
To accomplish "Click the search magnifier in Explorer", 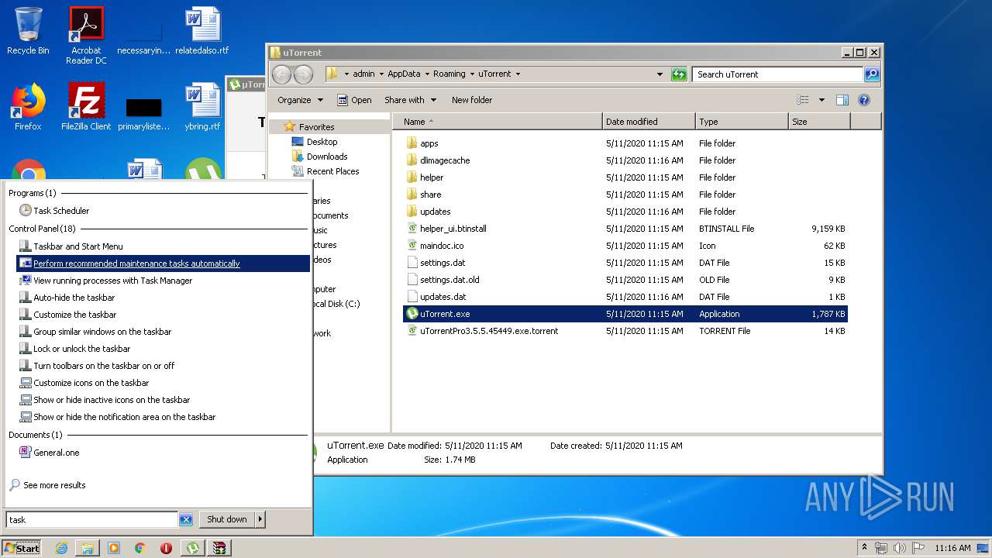I will tap(872, 74).
